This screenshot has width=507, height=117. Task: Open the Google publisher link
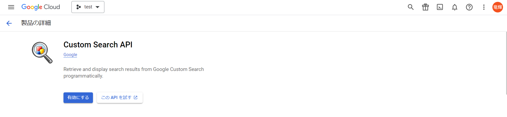pos(70,55)
